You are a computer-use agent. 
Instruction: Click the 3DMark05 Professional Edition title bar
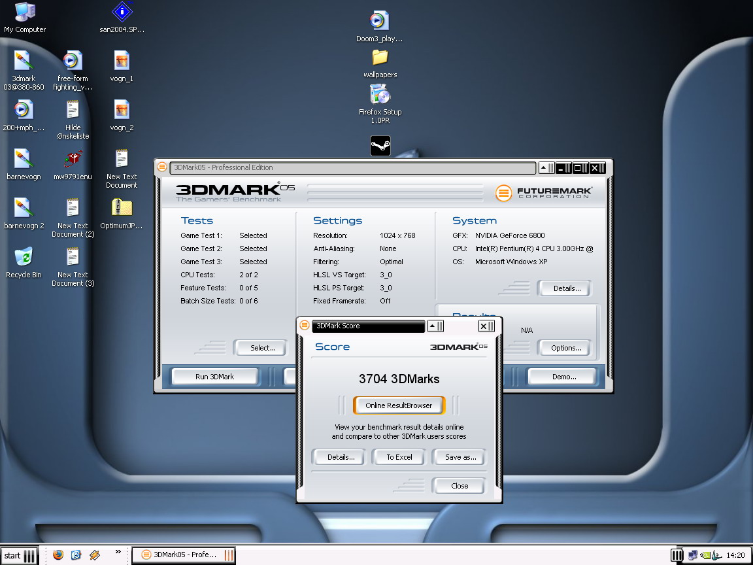pyautogui.click(x=352, y=167)
